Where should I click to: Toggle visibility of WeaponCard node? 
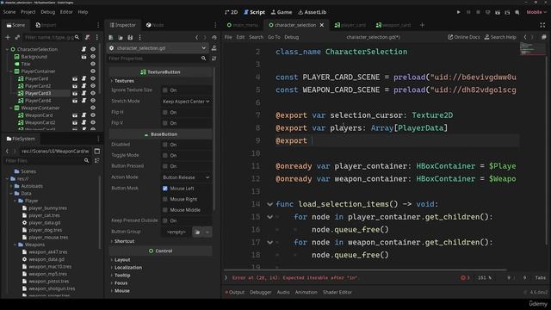pos(93,115)
